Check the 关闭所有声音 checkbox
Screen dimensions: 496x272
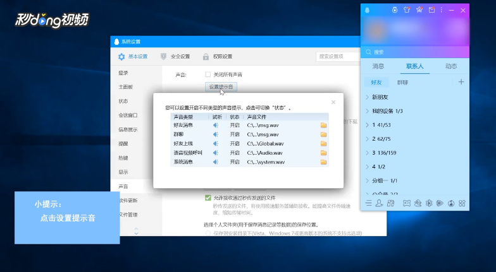point(208,74)
